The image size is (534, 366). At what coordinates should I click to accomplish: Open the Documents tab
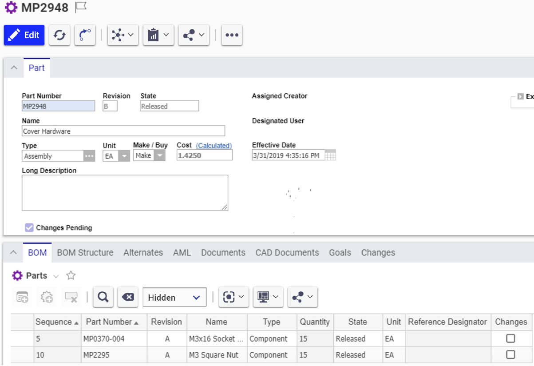(223, 252)
